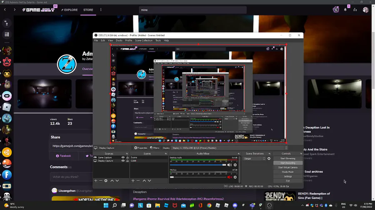Image resolution: width=375 pixels, height=210 pixels.
Task: Move source up with arrow icon
Action: click(x=112, y=181)
